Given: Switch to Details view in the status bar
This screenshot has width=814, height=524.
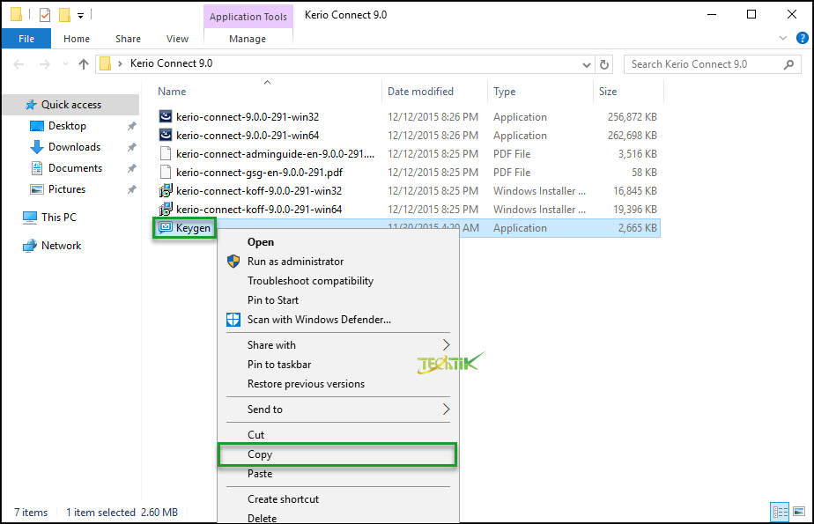Looking at the screenshot, I should click(x=781, y=512).
